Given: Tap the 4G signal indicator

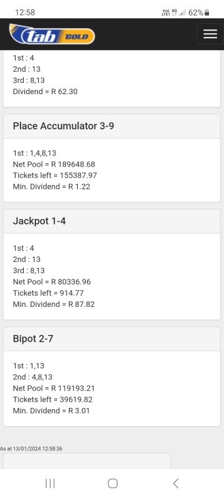Looking at the screenshot, I should click(x=174, y=12).
